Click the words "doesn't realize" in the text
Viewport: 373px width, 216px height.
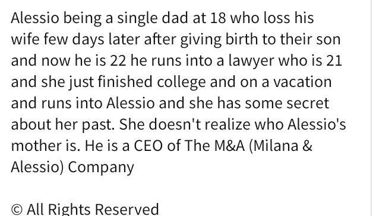(200, 124)
